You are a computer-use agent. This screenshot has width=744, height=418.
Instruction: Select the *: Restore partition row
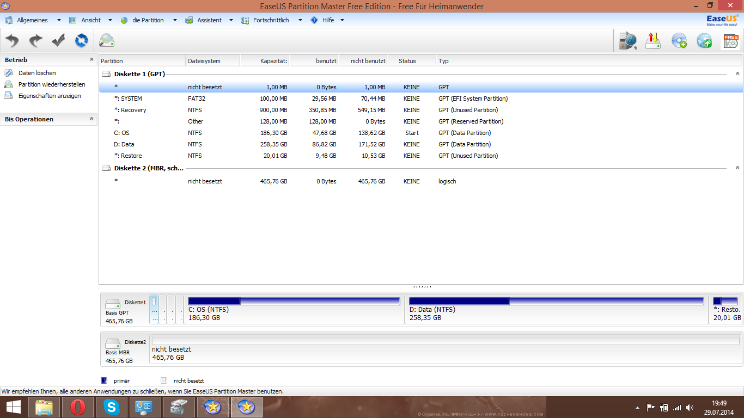point(420,156)
